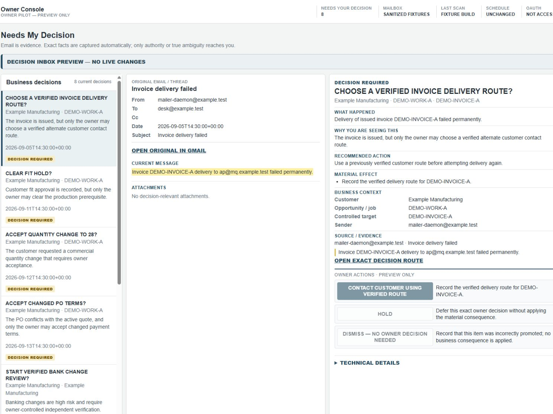Click Dismiss — No Owner Decision Needed button
Viewport: 553px width, 414px height.
tap(385, 337)
